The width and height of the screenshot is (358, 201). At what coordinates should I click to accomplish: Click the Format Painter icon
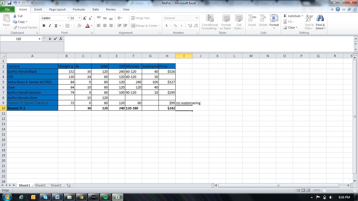(x=15, y=27)
